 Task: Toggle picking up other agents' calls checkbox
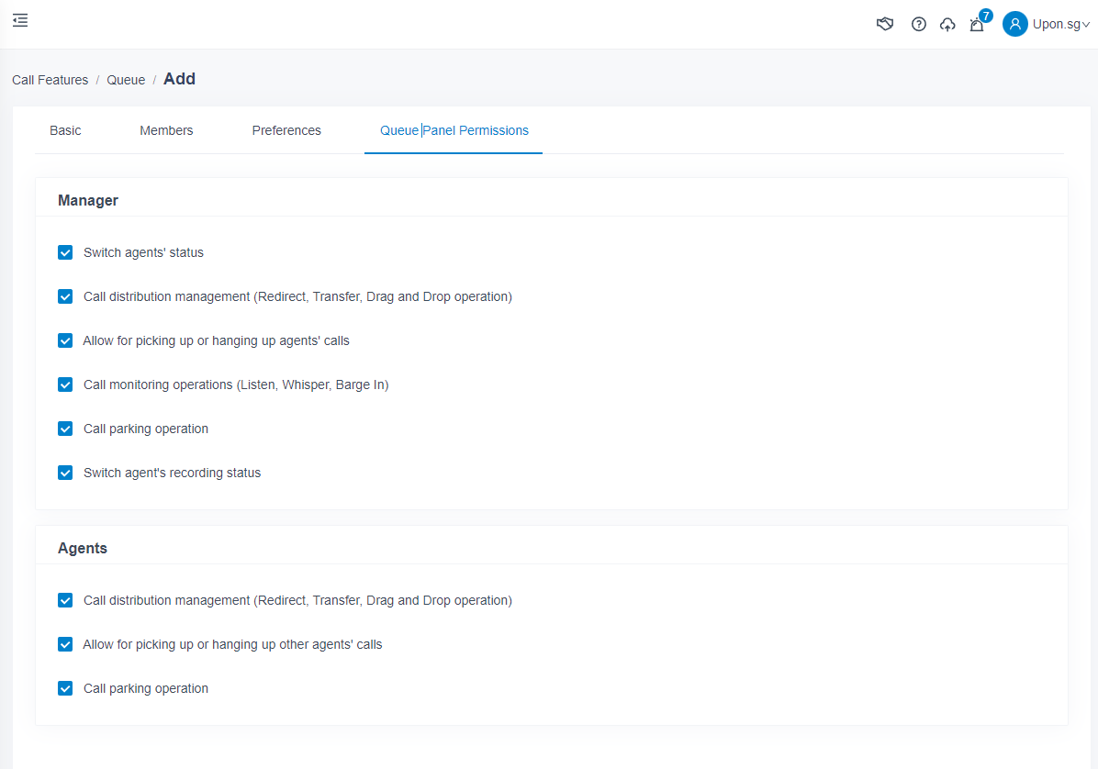click(x=65, y=644)
